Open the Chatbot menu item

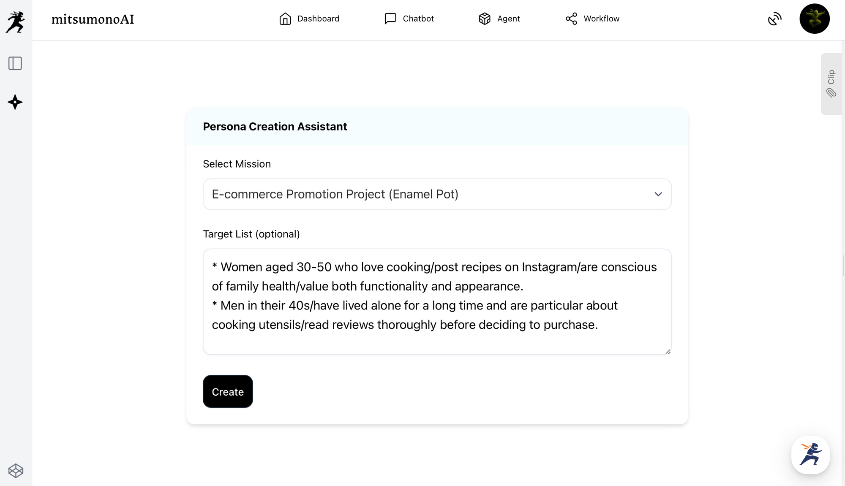point(418,19)
